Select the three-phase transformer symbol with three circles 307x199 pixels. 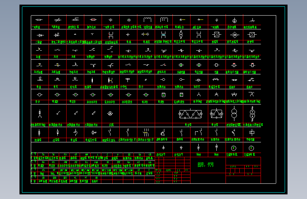coord(252,114)
